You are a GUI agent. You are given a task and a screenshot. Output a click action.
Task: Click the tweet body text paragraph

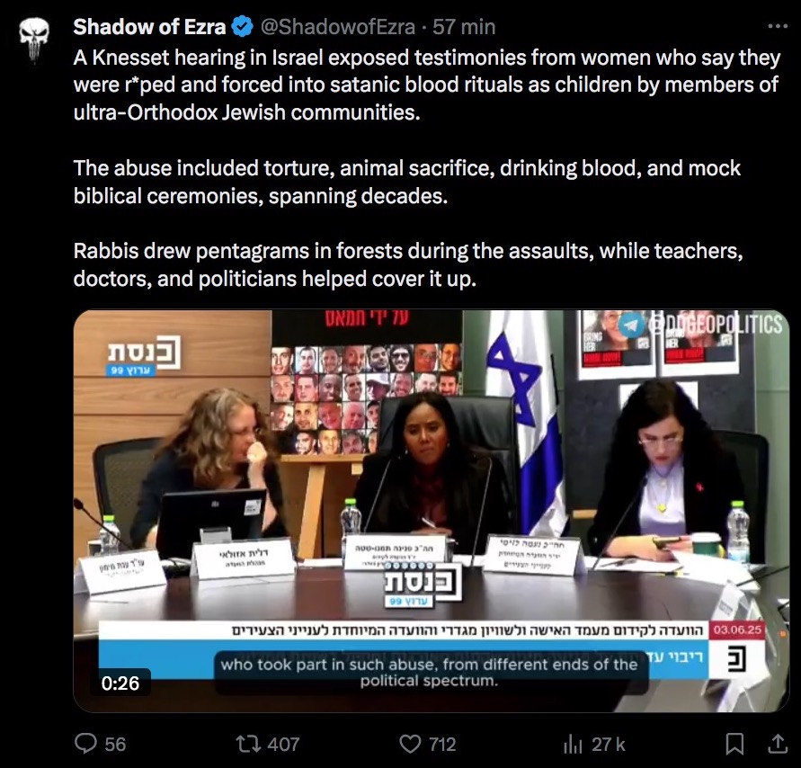point(427,168)
